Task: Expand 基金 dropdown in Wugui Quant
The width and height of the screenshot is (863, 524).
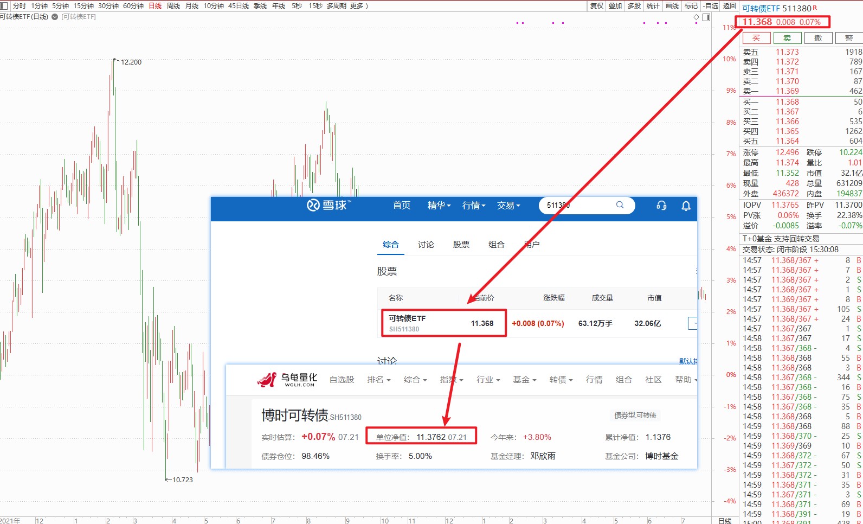Action: pyautogui.click(x=525, y=380)
